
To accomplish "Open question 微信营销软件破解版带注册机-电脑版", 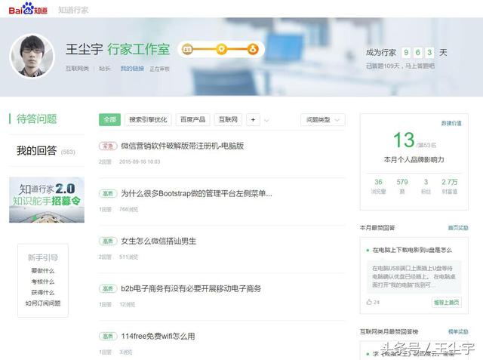I will 183,146.
